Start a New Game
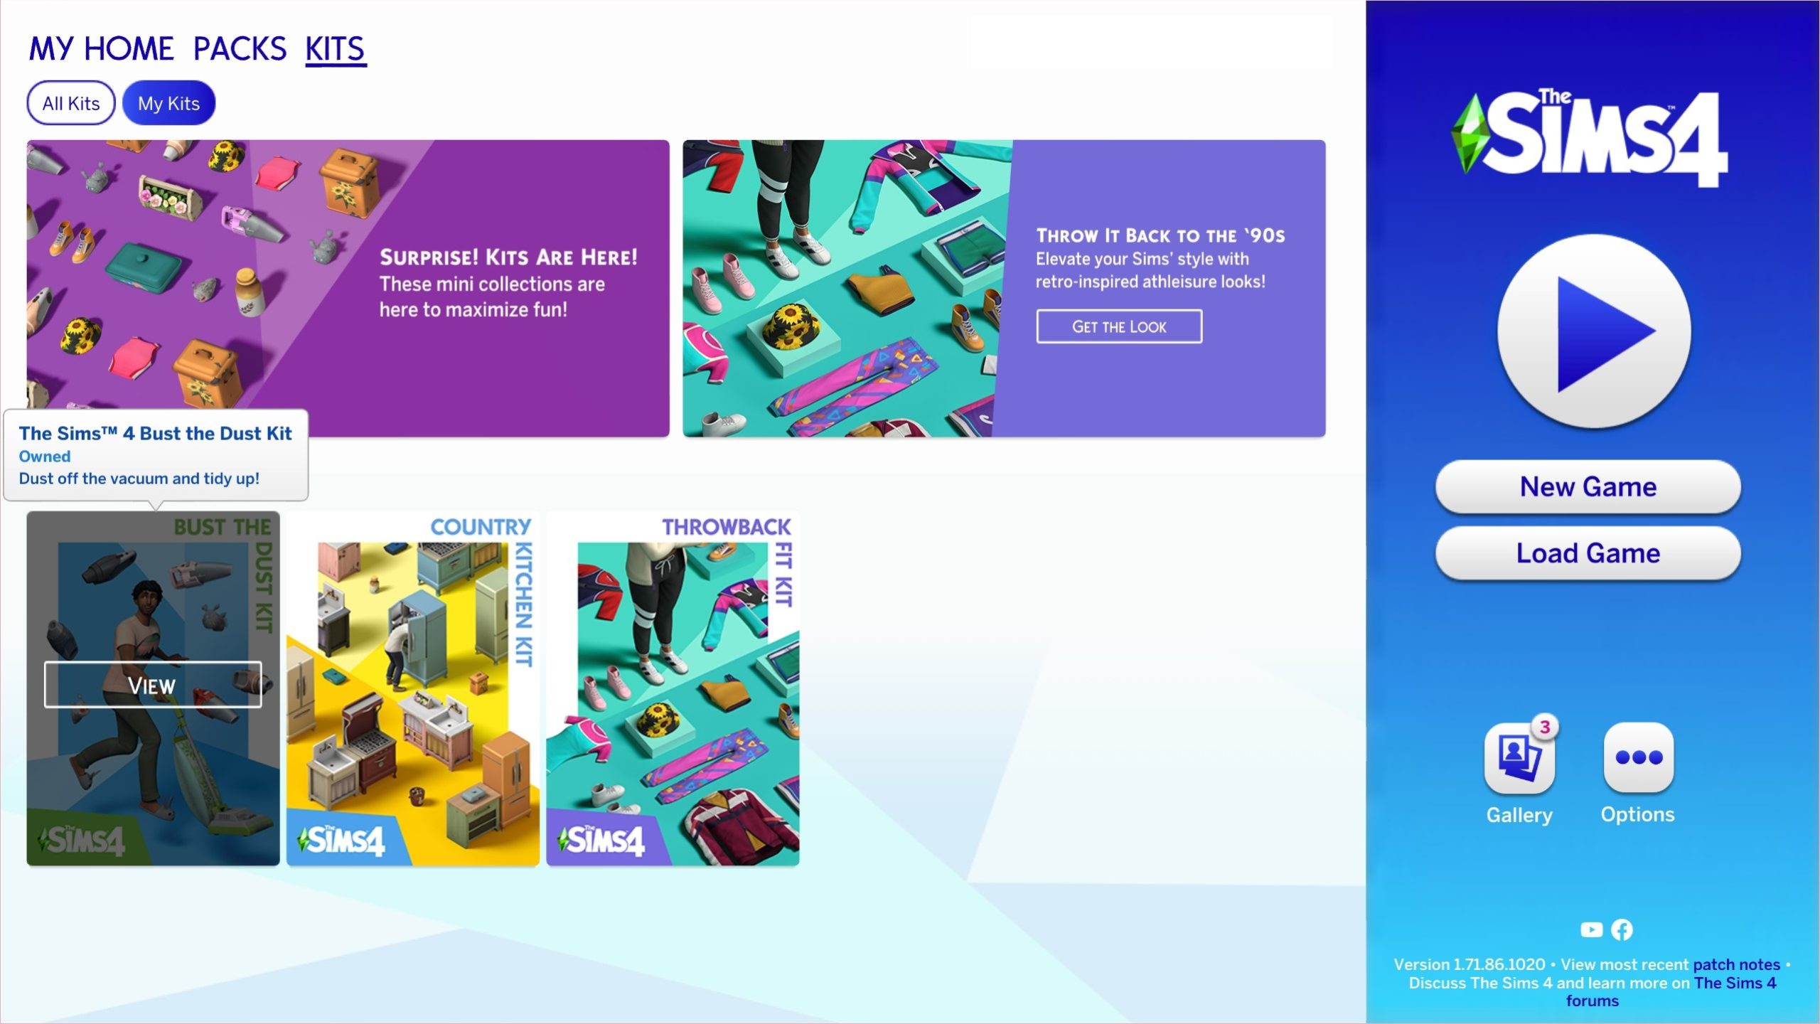The width and height of the screenshot is (1820, 1024). pos(1588,487)
